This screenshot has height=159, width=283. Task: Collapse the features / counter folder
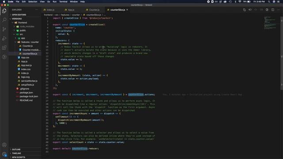point(25,42)
